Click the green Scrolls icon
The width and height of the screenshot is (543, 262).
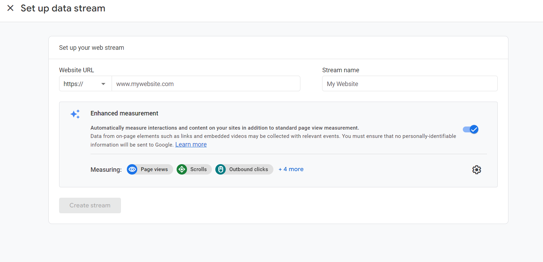[182, 169]
